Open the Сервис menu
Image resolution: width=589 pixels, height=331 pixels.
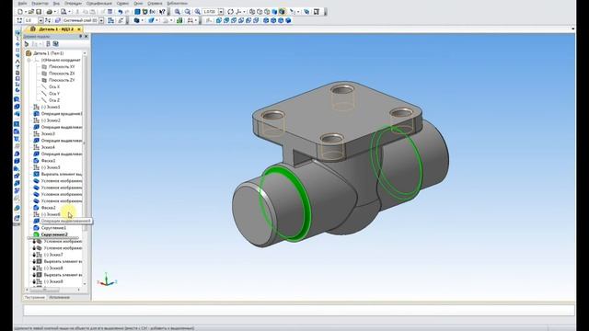point(122,4)
